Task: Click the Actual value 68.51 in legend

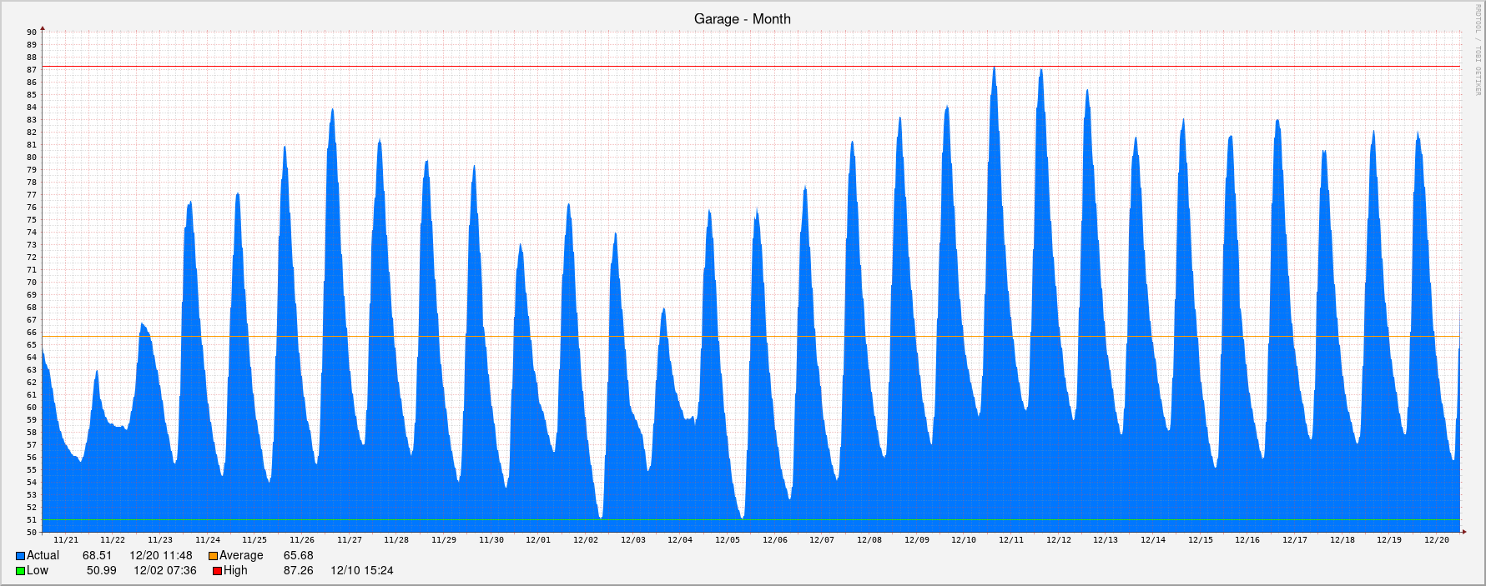Action: [97, 556]
